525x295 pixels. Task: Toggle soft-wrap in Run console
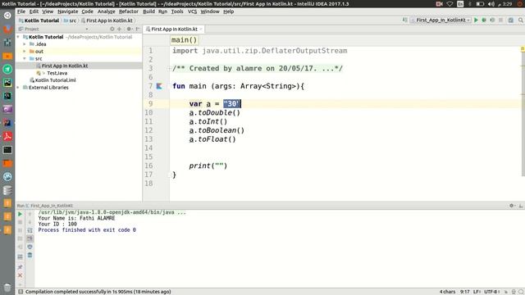tap(30, 230)
